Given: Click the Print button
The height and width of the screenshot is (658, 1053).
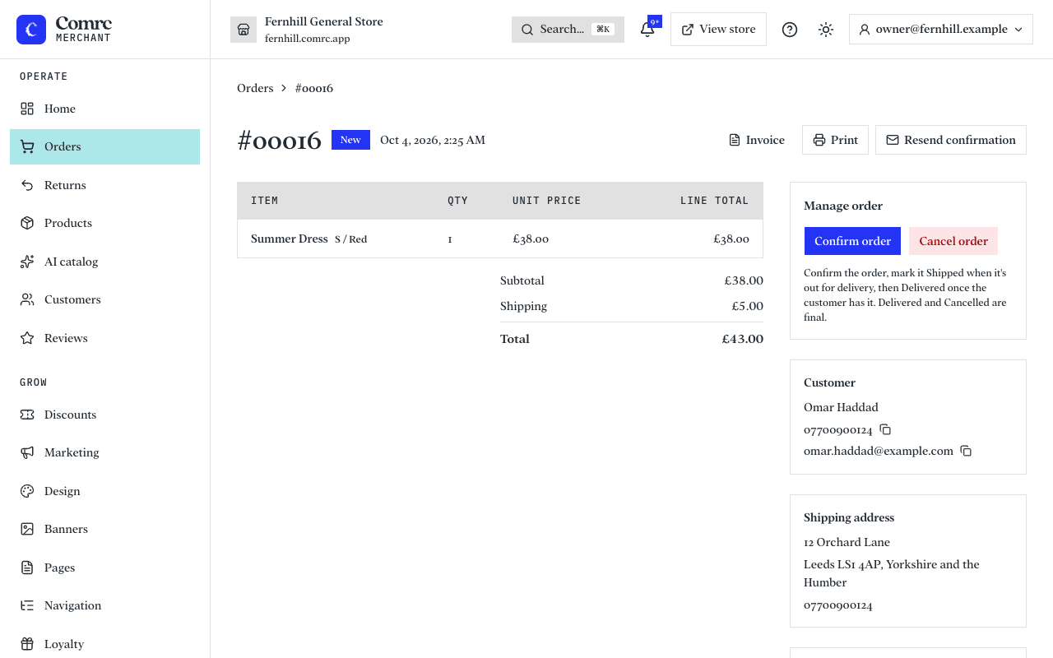Looking at the screenshot, I should (835, 140).
